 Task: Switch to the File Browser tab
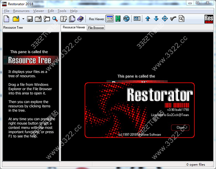(x=96, y=27)
